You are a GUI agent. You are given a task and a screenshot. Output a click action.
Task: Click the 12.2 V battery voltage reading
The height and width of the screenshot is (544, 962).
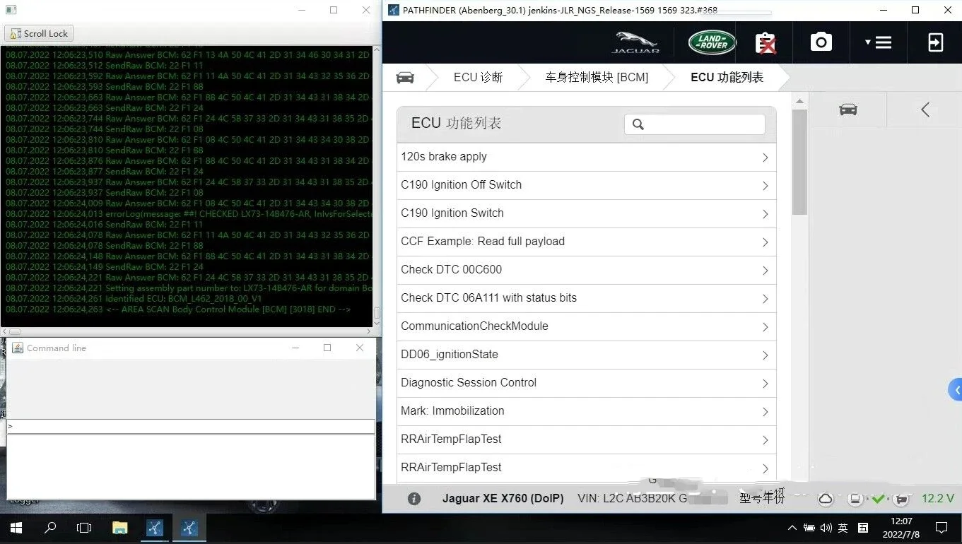937,499
